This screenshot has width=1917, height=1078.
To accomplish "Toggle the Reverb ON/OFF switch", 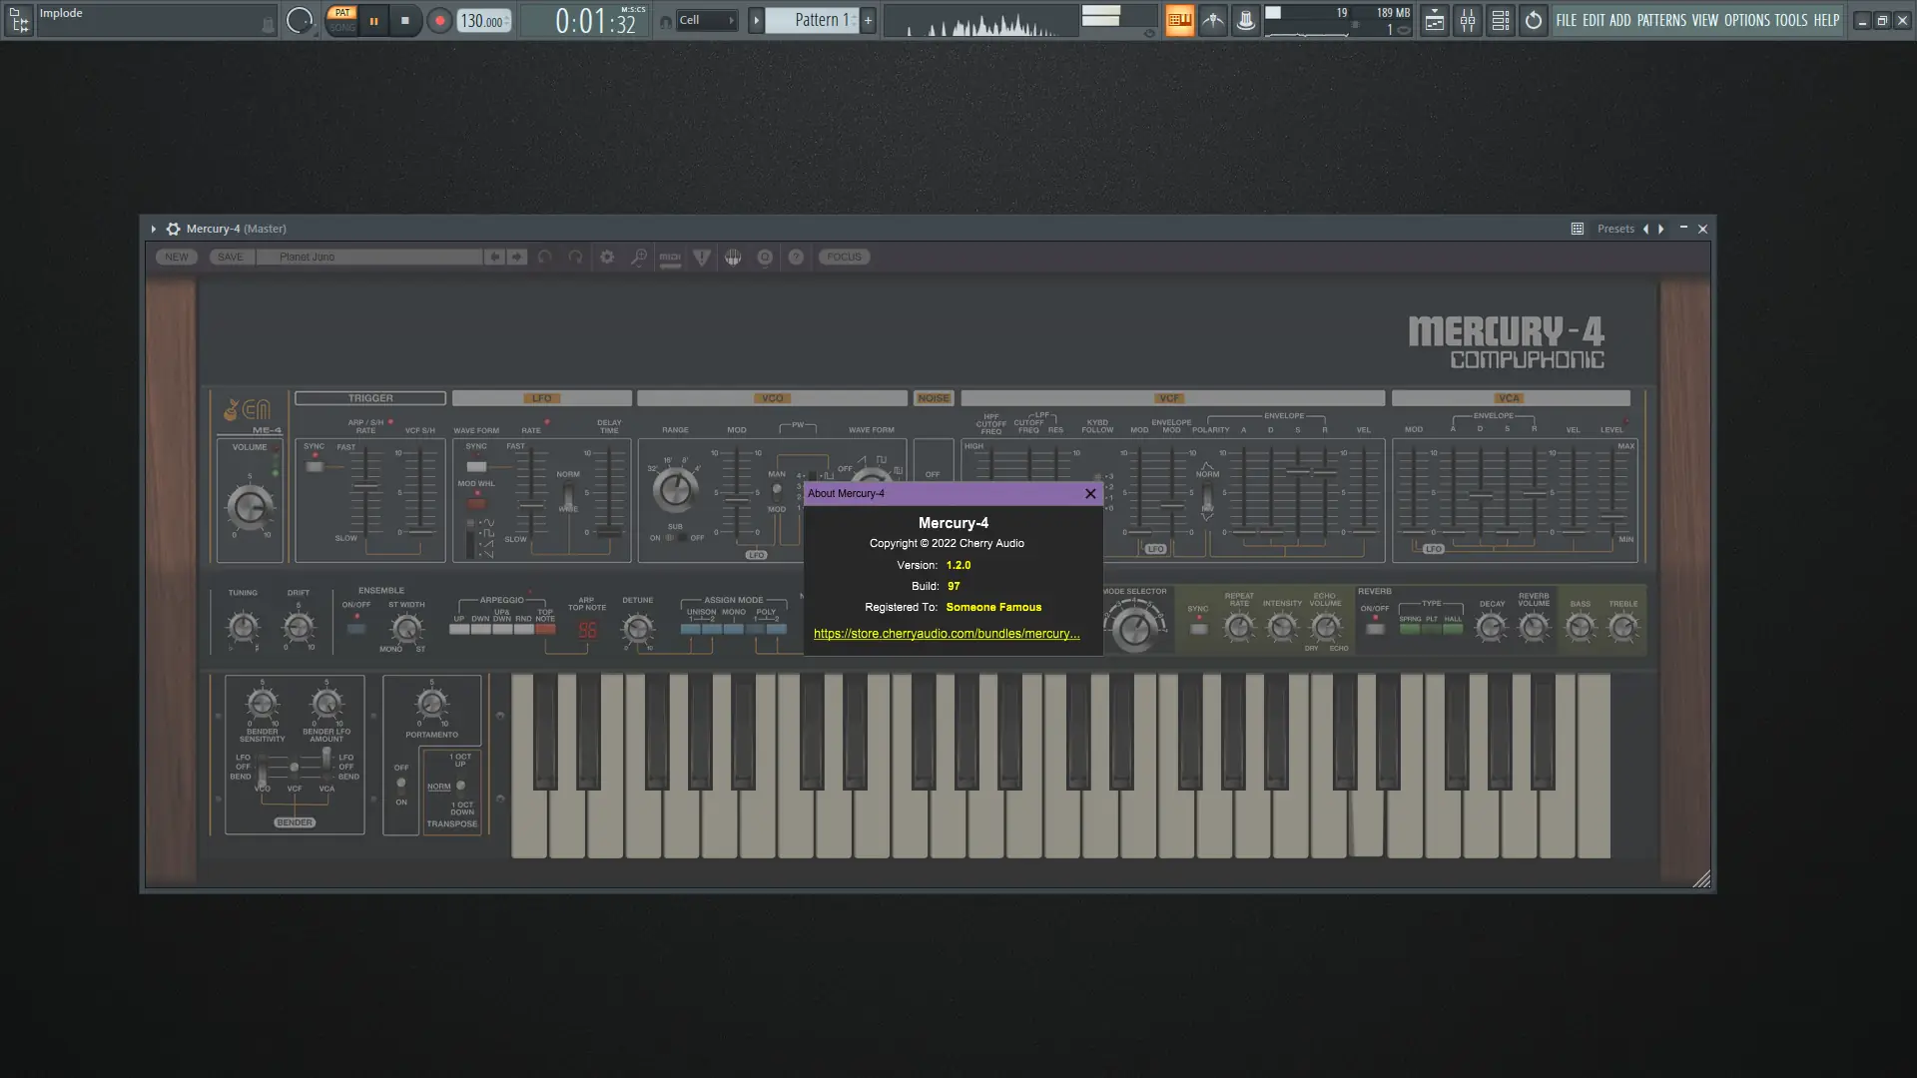I will point(1375,629).
